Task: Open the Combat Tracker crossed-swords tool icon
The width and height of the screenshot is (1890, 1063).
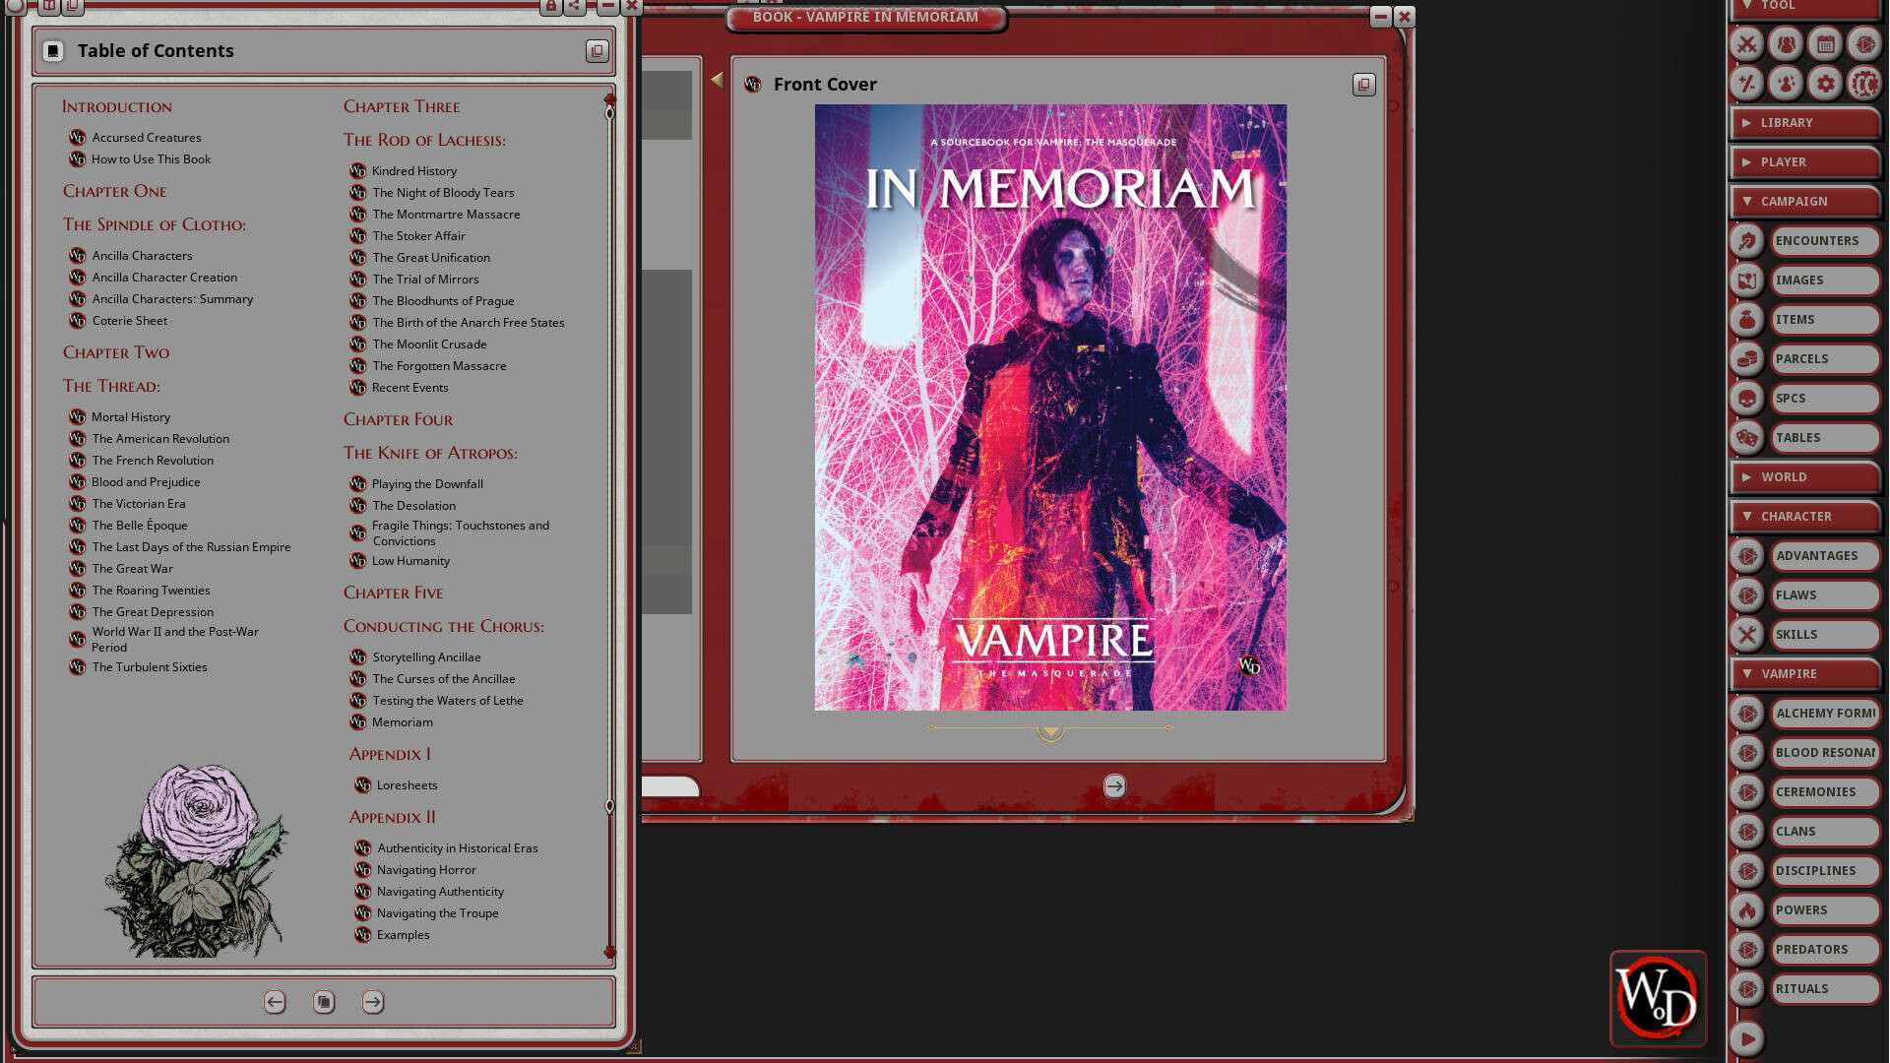Action: tap(1745, 43)
